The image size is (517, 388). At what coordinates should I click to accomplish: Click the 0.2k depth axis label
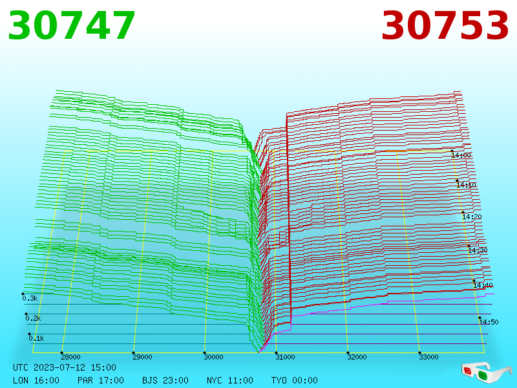click(x=33, y=318)
